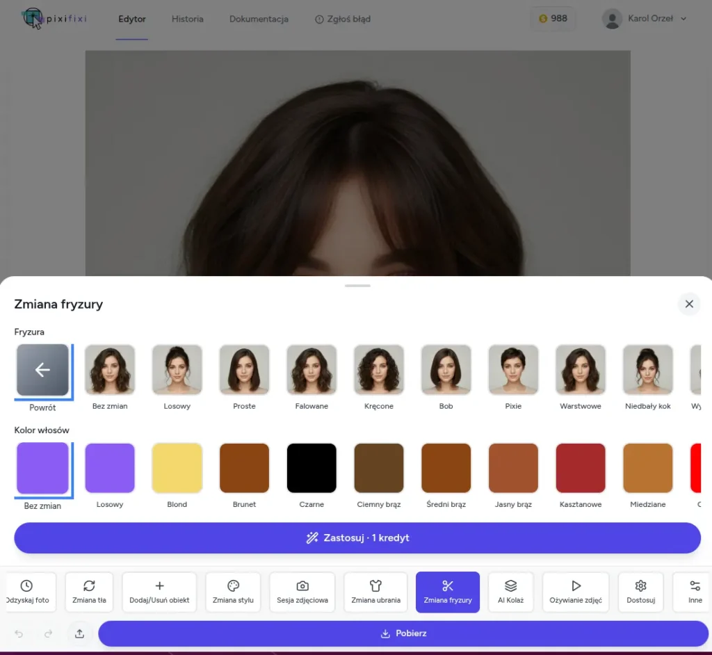712x655 pixels.
Task: Click the upload icon beside Pobierz
Action: click(79, 633)
